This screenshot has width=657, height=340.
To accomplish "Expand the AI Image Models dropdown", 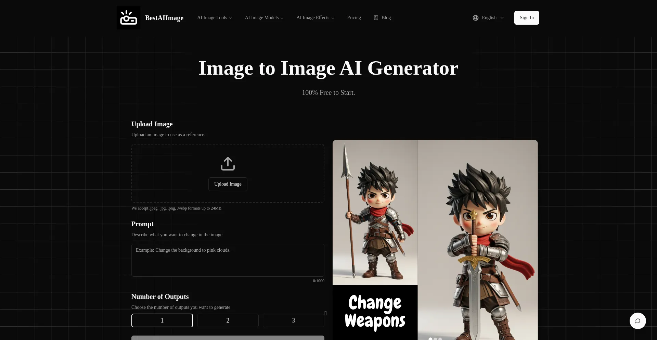I will point(264,18).
